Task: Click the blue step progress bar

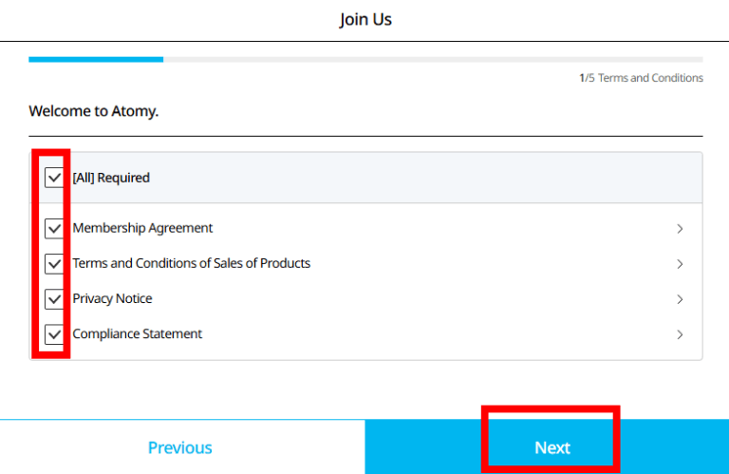Action: [96, 59]
